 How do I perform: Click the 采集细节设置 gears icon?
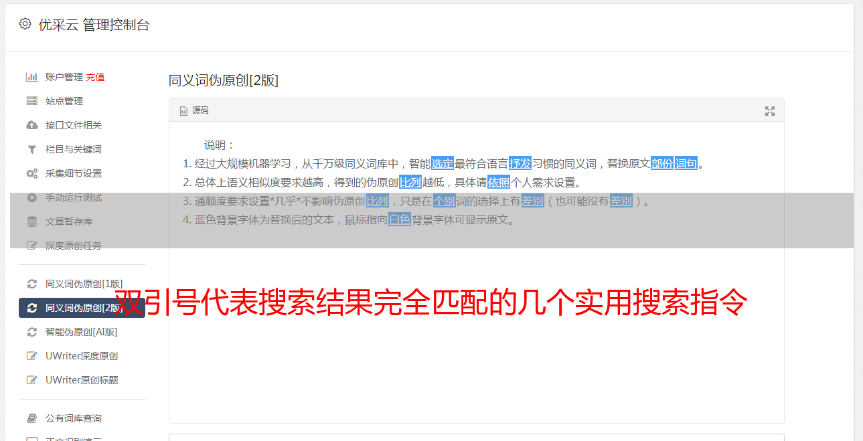pos(31,173)
